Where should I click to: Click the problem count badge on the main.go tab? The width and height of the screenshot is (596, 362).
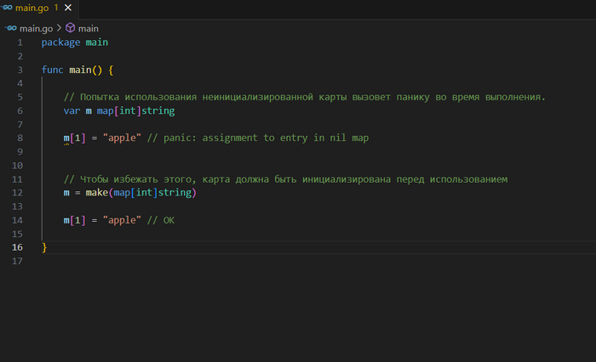tap(56, 7)
